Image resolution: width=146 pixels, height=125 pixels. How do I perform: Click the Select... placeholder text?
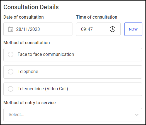[16, 115]
